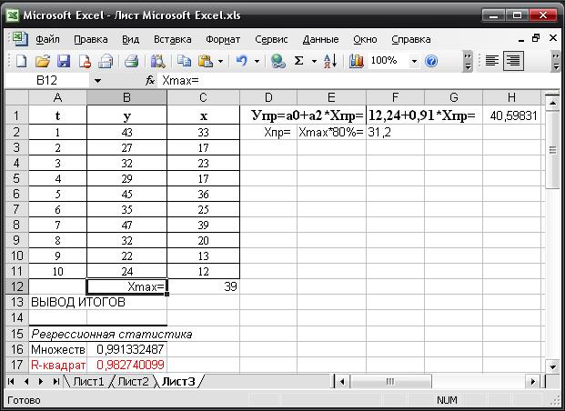Click the Permission document icon

[85, 61]
